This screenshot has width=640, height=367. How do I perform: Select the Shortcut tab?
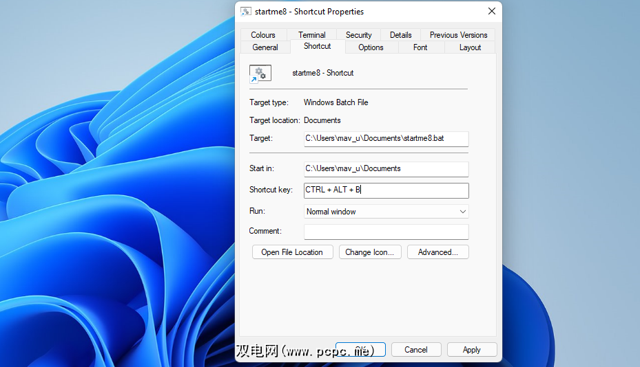318,47
